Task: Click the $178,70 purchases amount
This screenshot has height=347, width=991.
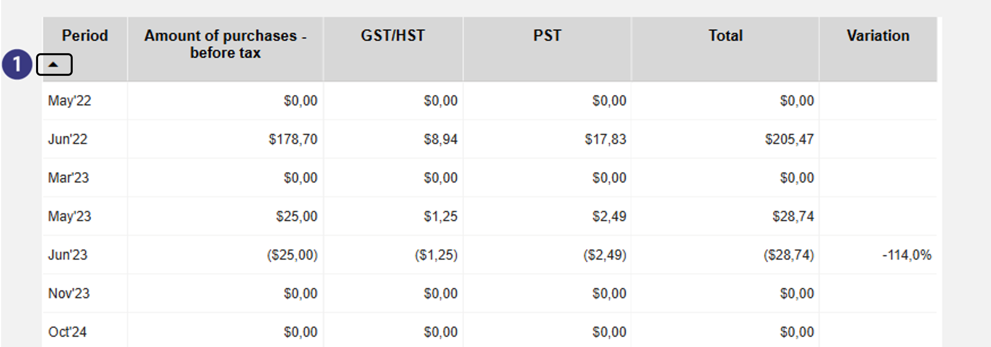Action: tap(293, 139)
